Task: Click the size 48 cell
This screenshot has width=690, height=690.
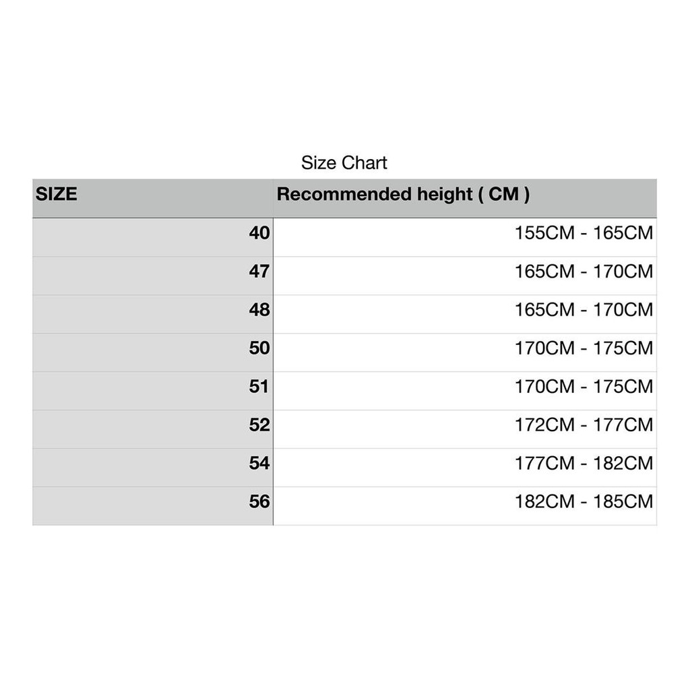Action: [153, 314]
